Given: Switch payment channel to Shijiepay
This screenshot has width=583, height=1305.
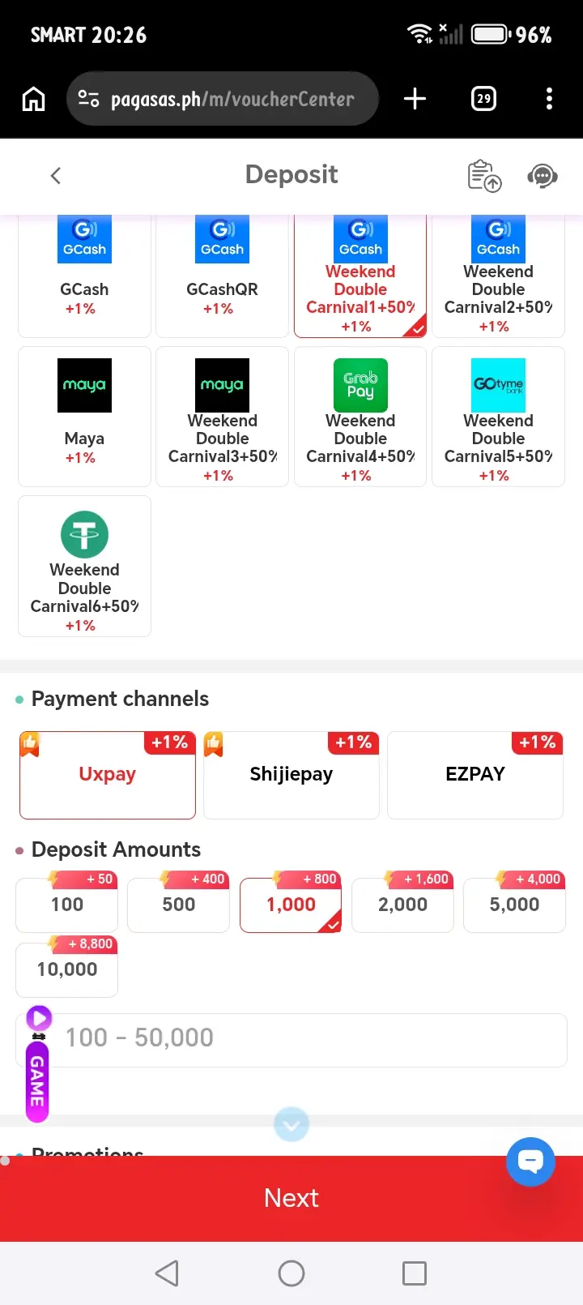Looking at the screenshot, I should [x=291, y=775].
